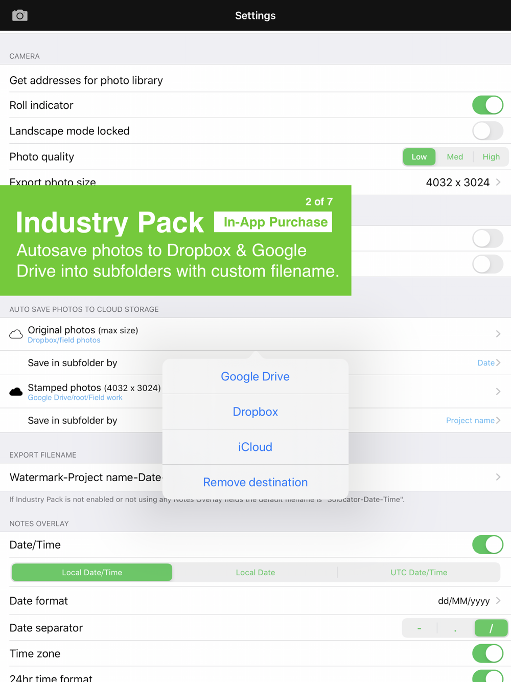Open Original photos row chevron
The image size is (511, 682).
point(498,334)
